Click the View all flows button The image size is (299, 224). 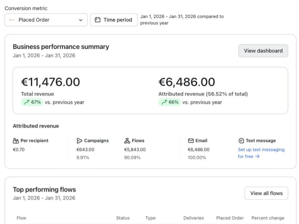266,193
